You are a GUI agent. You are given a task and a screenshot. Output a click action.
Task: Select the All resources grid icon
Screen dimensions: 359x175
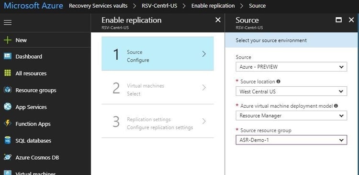8,73
